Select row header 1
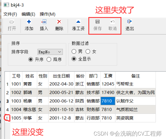The image size is (166, 139). (7, 84)
